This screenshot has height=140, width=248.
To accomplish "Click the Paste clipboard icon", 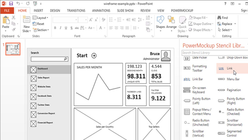I will pos(6,22).
